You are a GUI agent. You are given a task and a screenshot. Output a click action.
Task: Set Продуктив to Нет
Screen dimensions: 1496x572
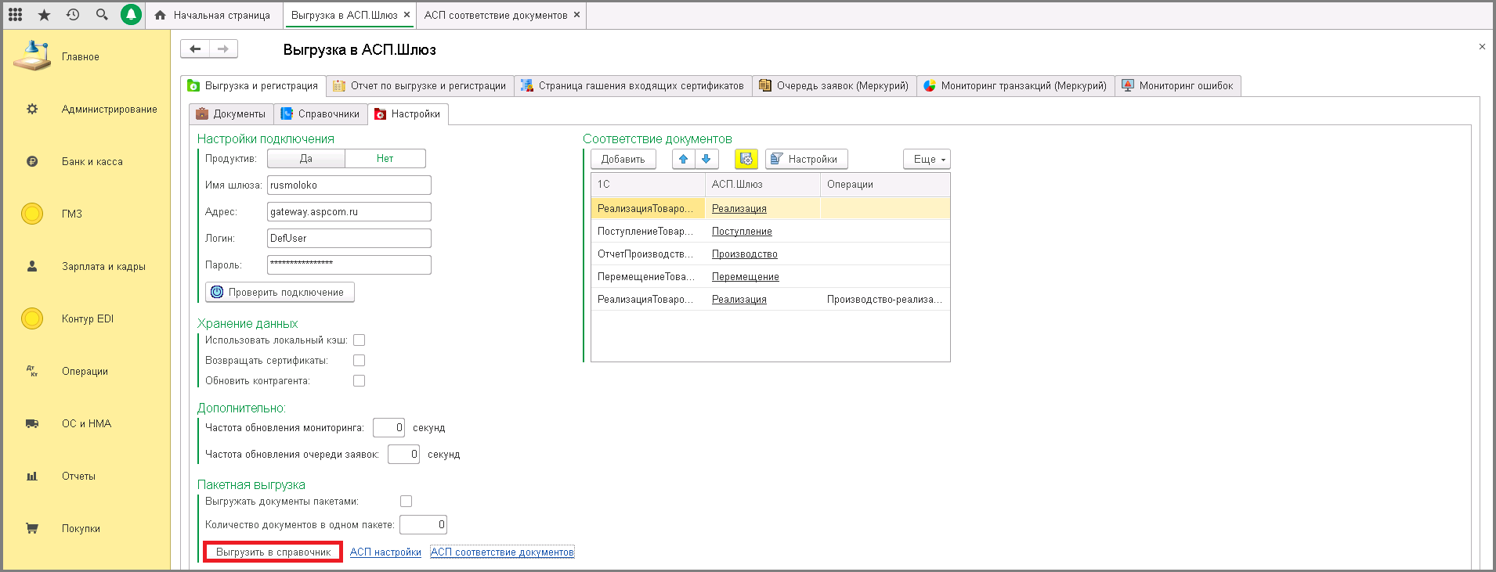pyautogui.click(x=385, y=159)
